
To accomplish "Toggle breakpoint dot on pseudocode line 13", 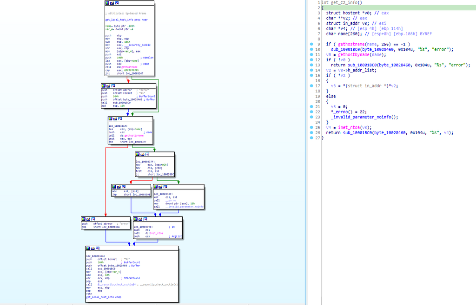I will [x=311, y=65].
